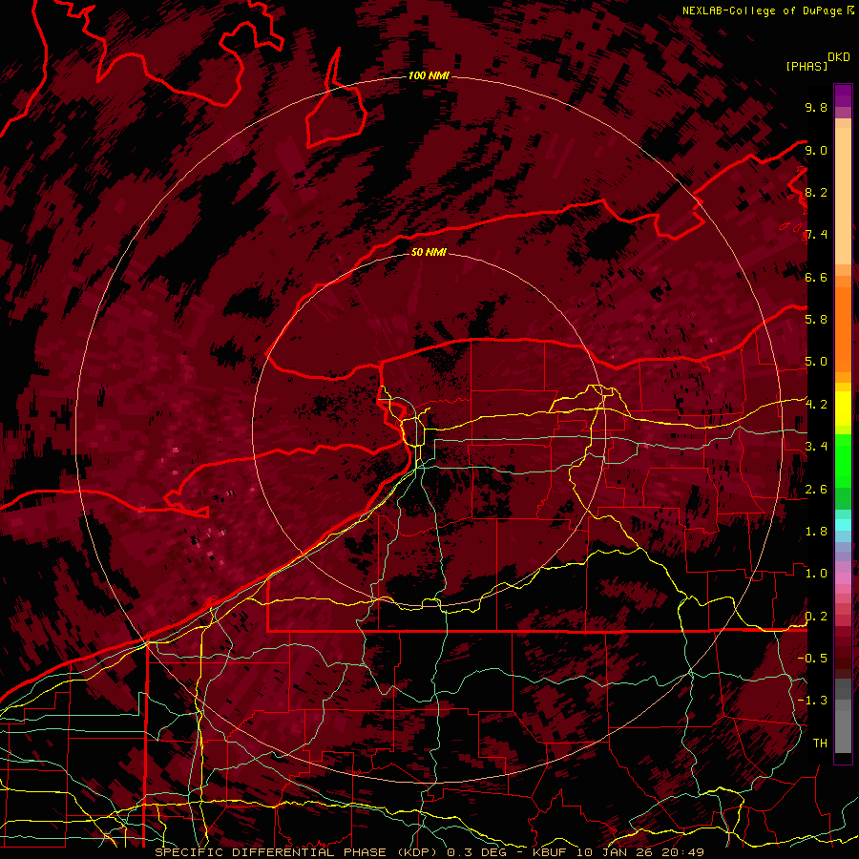
Task: Click the DKD label above the color scale
Action: (x=838, y=57)
